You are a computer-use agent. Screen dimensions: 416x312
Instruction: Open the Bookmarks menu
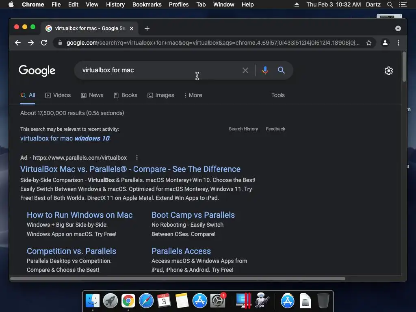pos(147,4)
